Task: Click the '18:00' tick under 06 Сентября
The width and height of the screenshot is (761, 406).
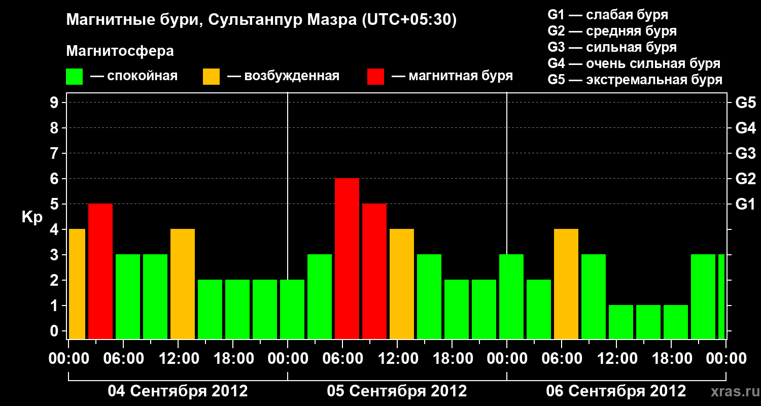Action: point(671,359)
